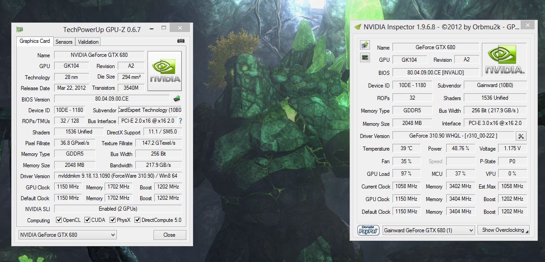
Task: Switch to the Sensors tab
Action: [x=64, y=42]
